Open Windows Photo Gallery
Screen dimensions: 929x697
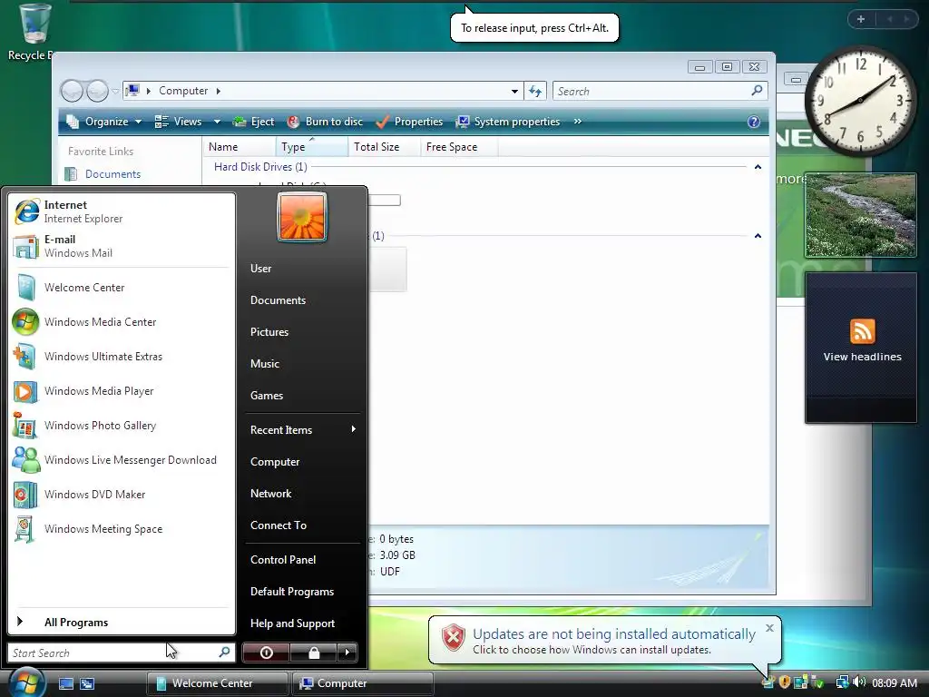[122, 426]
